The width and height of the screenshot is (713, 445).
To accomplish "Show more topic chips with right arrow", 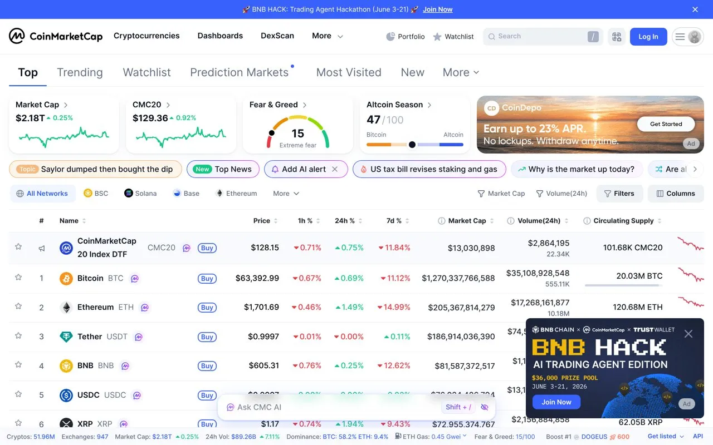I will tap(695, 169).
